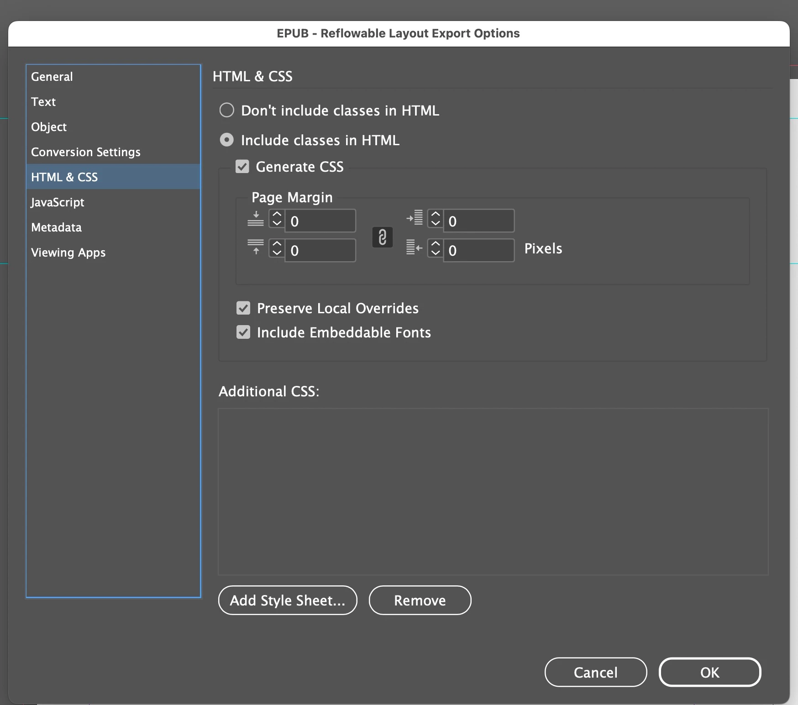Open the JavaScript section
Screen dimensions: 798x705
(113, 202)
